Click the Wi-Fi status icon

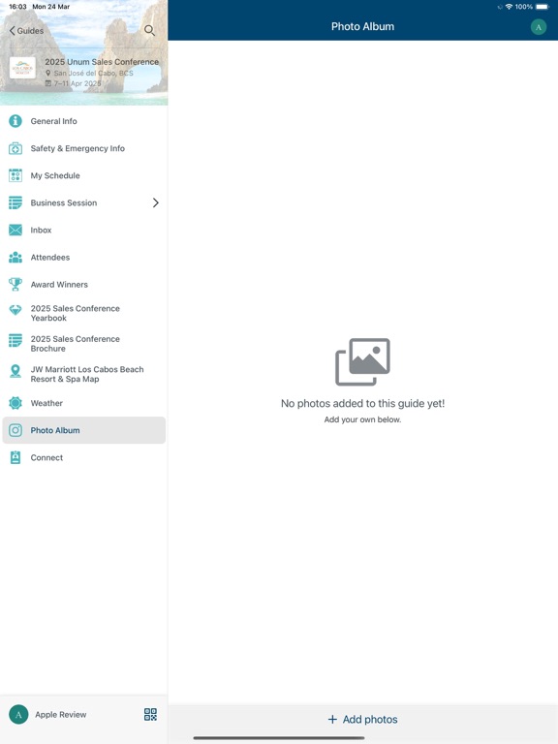pyautogui.click(x=509, y=7)
